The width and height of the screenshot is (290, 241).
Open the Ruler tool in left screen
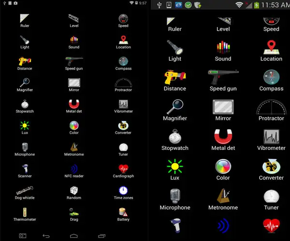pos(25,21)
